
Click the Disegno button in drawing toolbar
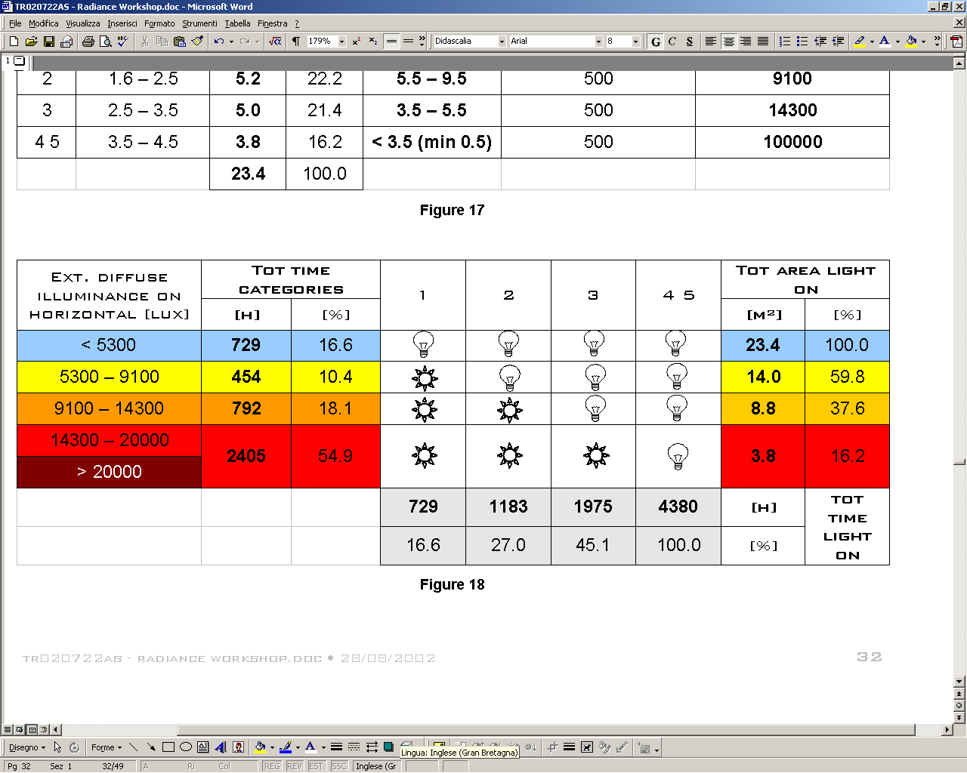point(26,747)
